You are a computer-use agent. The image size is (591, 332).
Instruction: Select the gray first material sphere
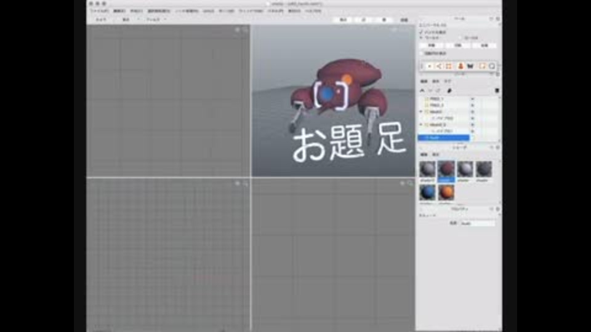427,169
